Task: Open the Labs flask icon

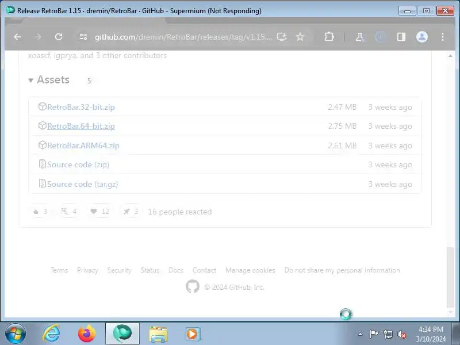Action: click(360, 37)
